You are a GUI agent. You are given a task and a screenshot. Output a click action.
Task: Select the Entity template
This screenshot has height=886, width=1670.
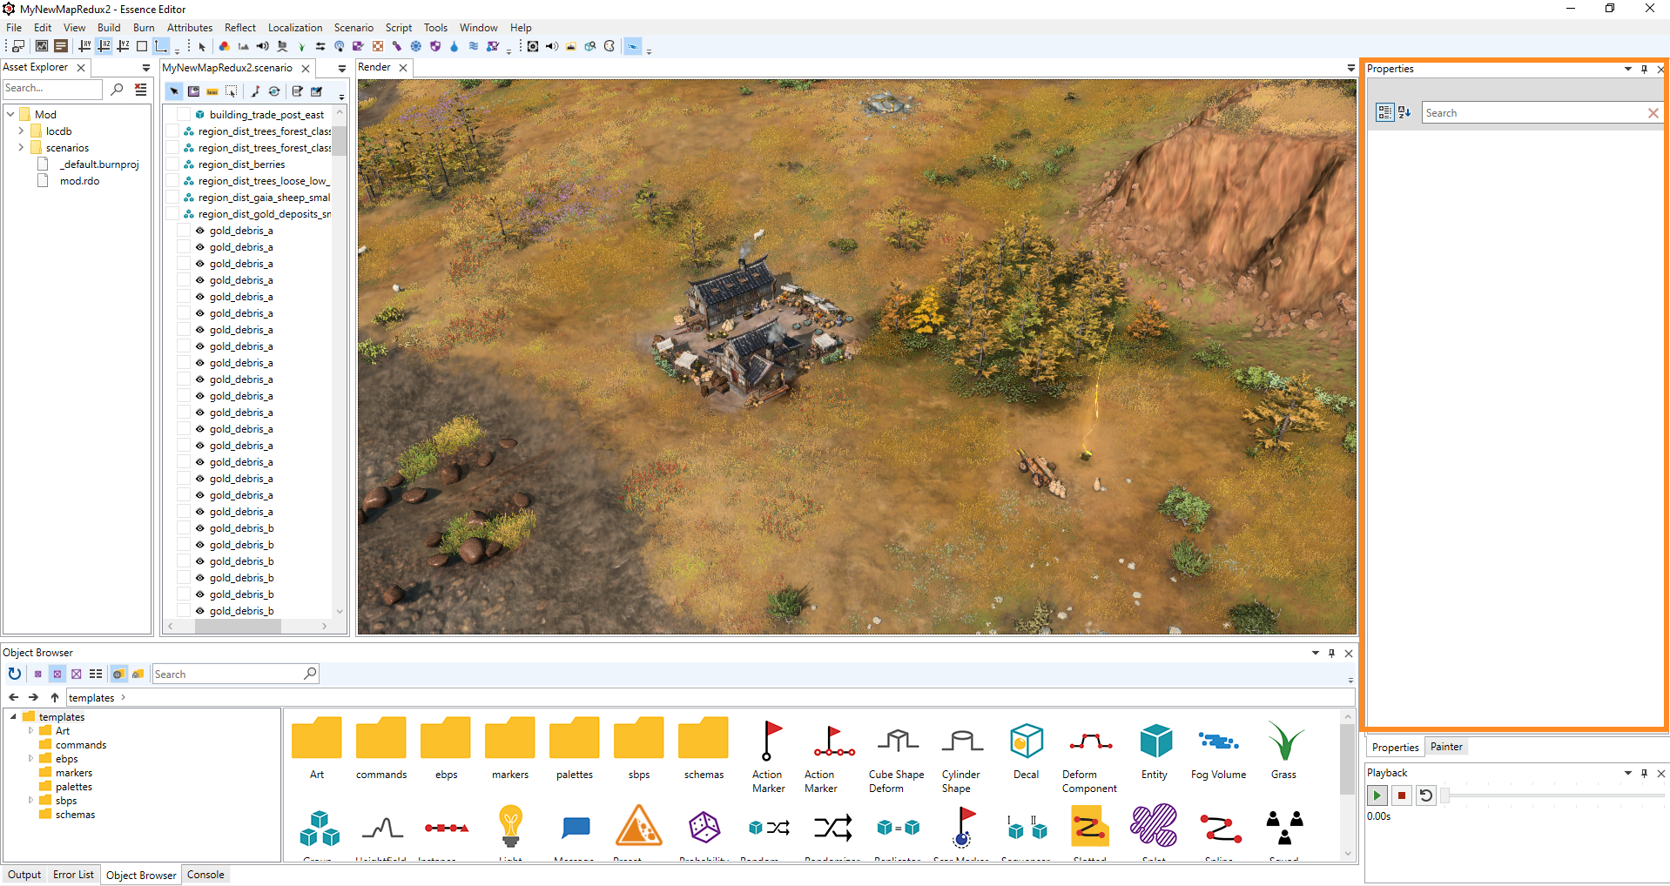(x=1155, y=750)
